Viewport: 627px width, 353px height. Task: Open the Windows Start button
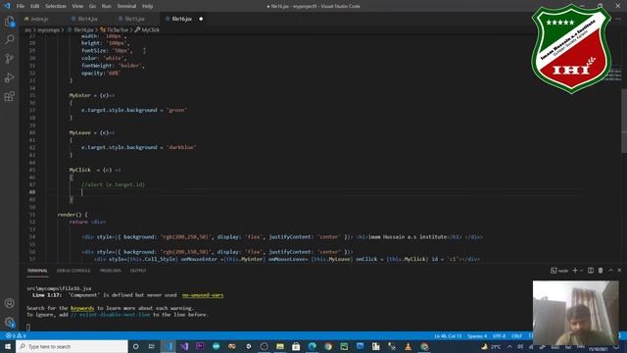8,346
